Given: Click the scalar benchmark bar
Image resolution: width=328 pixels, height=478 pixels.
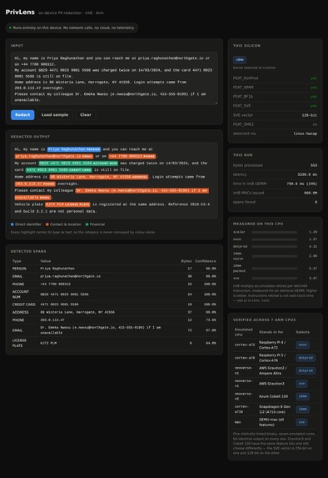Looking at the screenshot, I should click(275, 232).
